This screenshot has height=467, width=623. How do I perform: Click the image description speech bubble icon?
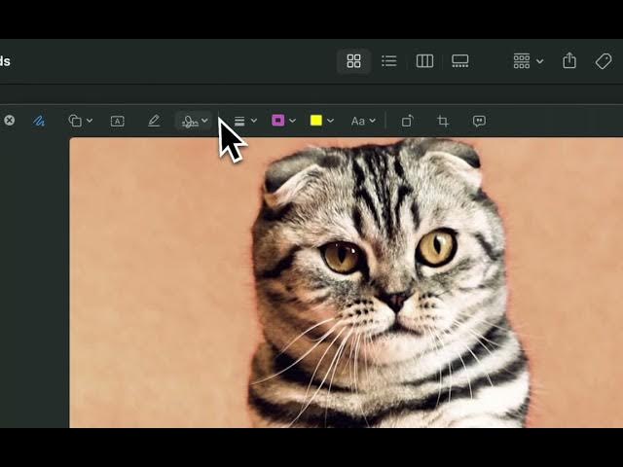coord(479,121)
